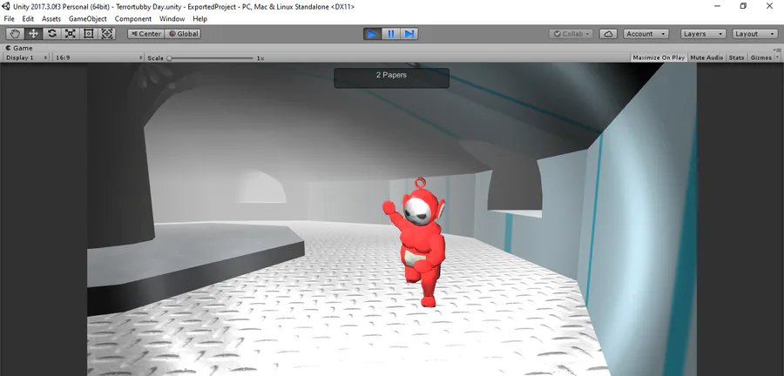Toggle pivot mode Center button

[146, 34]
